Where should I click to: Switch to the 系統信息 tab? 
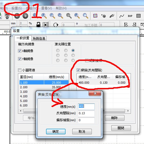39,38
